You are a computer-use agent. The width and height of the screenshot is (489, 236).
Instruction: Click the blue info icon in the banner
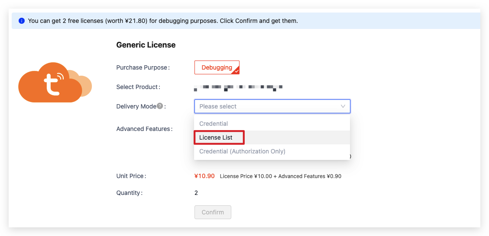[x=22, y=21]
